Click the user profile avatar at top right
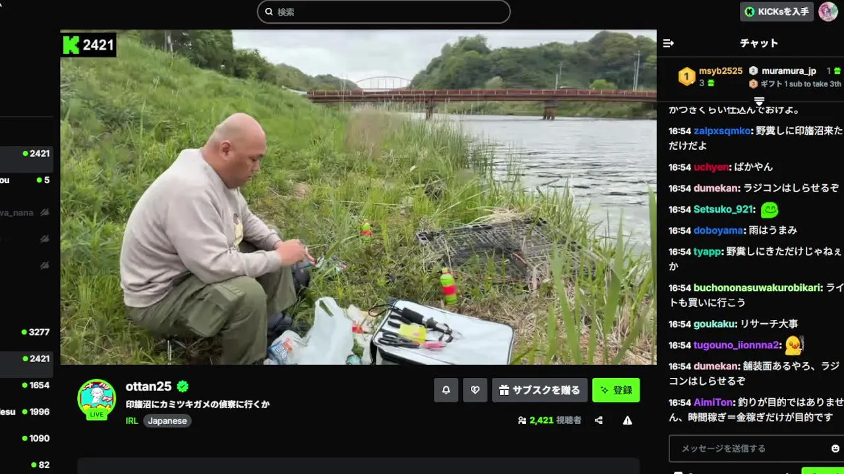 [x=828, y=12]
